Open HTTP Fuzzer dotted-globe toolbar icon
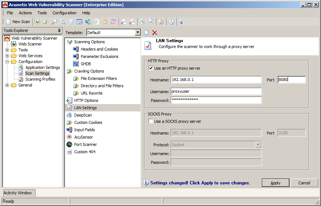This screenshot has height=206, width=321. coord(96,22)
